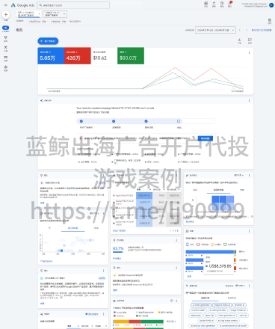Click the 'ai video generator' search term chip
This screenshot has height=329, width=275.
[201, 305]
